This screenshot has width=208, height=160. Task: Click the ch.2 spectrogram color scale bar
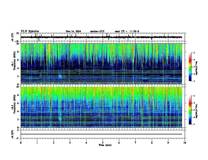click(190, 110)
